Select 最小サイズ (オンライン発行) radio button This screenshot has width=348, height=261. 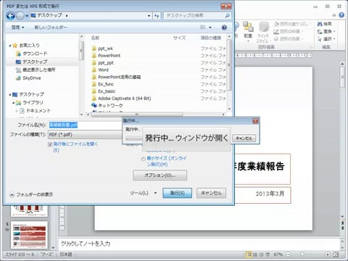coord(144,159)
